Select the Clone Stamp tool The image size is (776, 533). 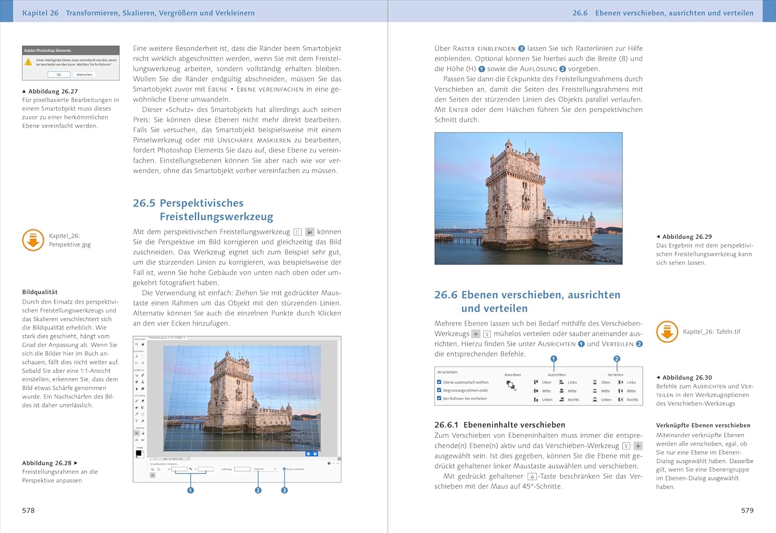click(x=143, y=382)
